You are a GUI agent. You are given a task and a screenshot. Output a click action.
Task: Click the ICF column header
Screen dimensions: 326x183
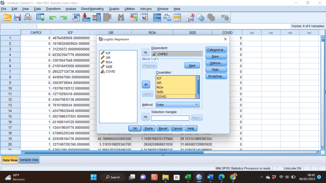coord(70,33)
